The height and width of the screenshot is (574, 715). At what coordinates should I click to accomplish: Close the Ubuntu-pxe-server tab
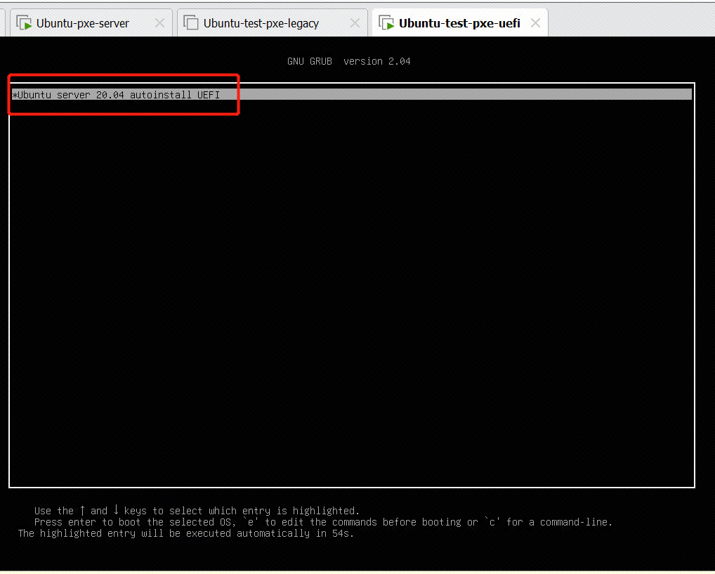pyautogui.click(x=159, y=22)
